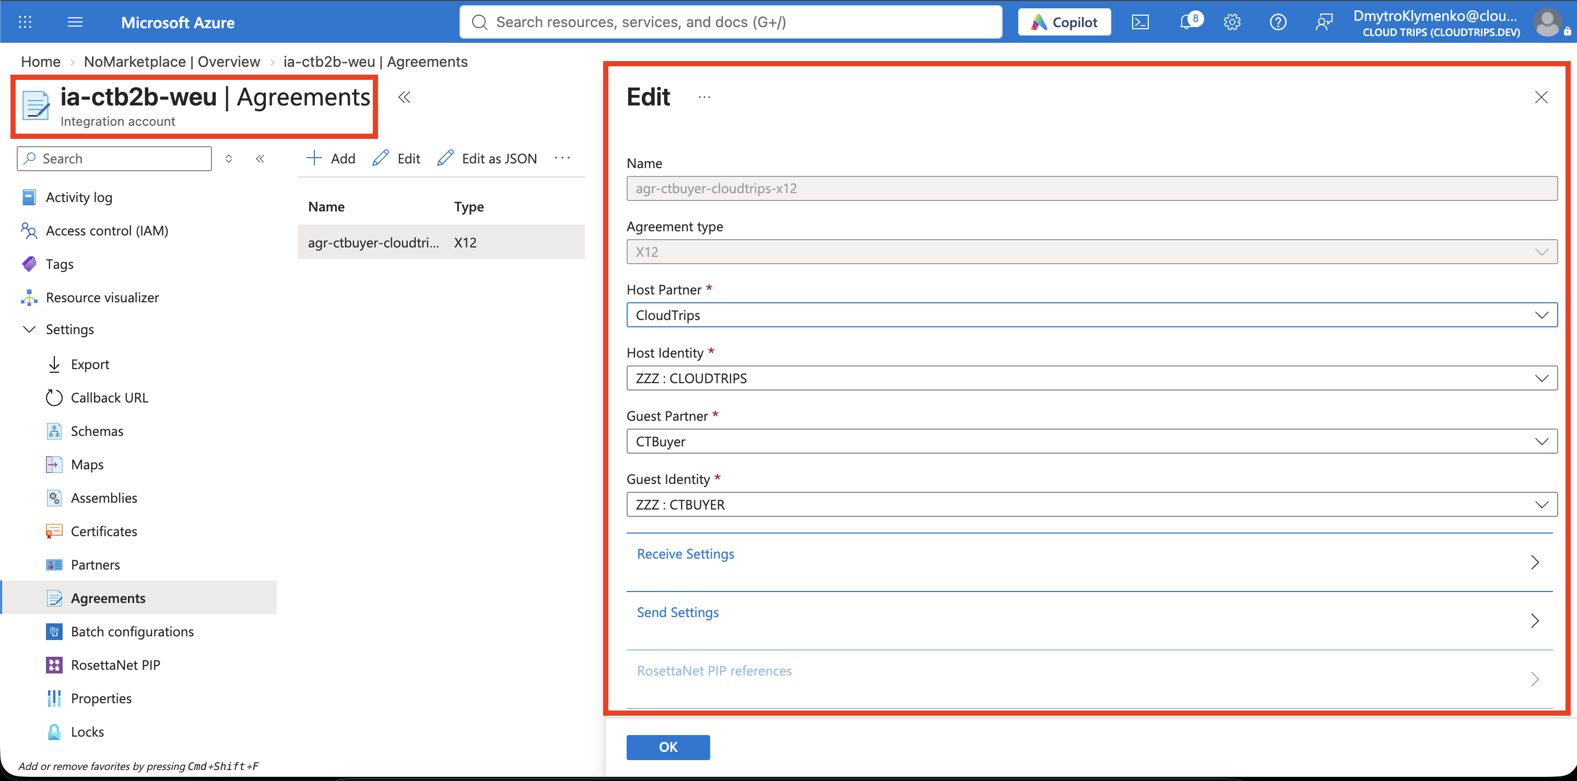Click the Receive Settings chevron arrow
This screenshot has height=781, width=1577.
click(x=1535, y=562)
